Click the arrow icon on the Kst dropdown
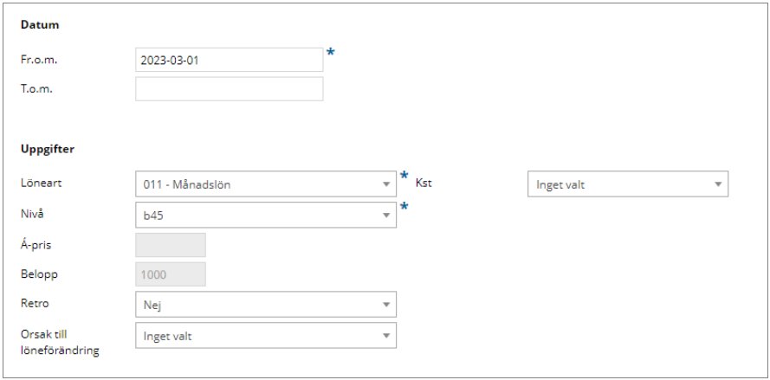Screen dimensions: 770x380 click(718, 184)
